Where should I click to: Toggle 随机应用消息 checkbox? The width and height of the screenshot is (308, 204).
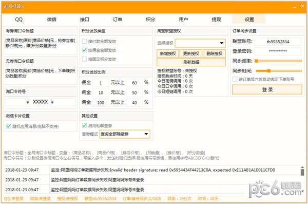[x=8, y=126]
